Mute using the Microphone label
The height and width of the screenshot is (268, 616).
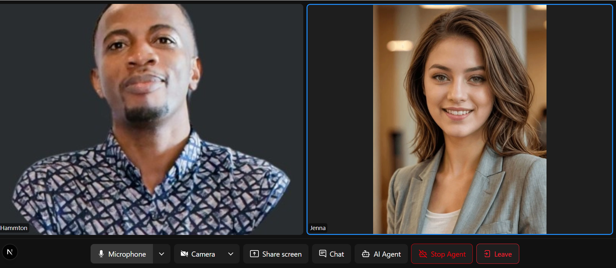click(x=127, y=254)
